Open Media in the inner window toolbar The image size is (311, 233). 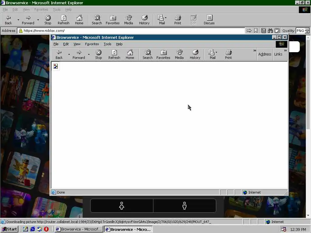point(179,55)
